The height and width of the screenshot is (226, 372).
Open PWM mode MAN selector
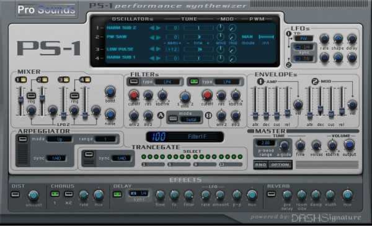coord(248,37)
